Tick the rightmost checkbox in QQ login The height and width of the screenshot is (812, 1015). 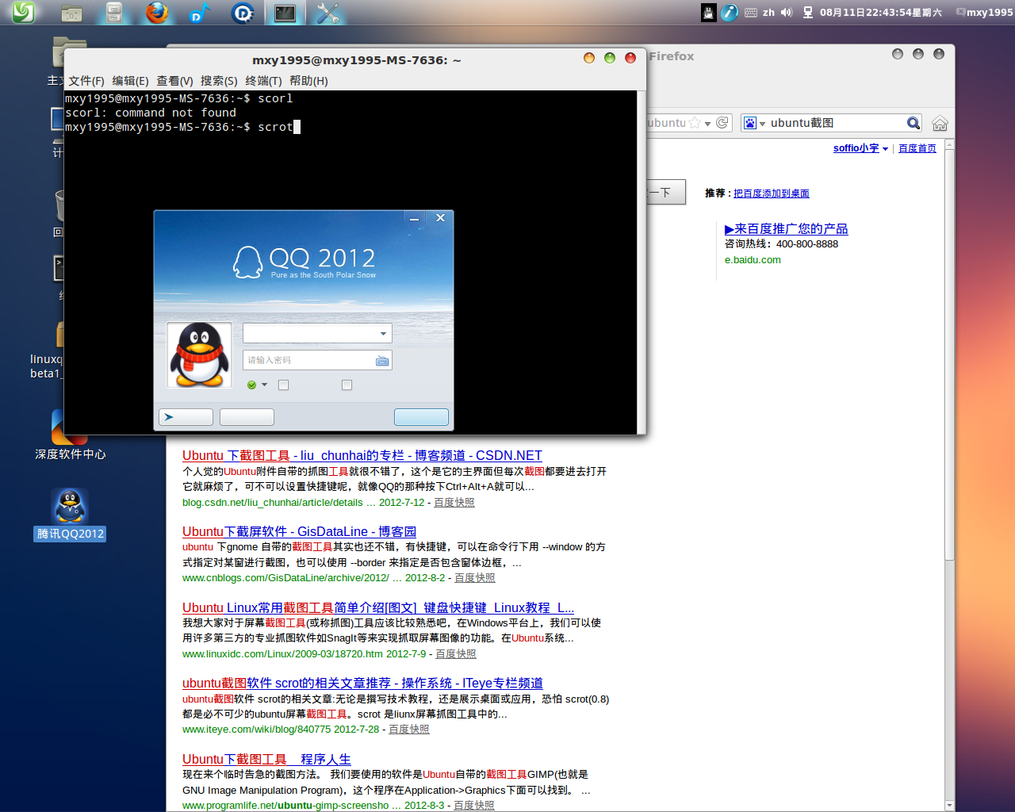[347, 385]
